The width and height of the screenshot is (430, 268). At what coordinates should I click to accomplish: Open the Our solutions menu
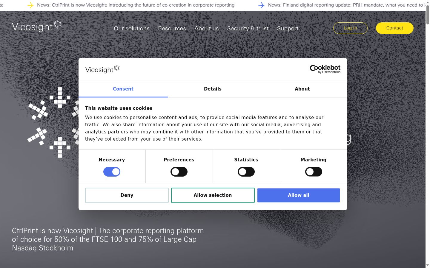132,28
